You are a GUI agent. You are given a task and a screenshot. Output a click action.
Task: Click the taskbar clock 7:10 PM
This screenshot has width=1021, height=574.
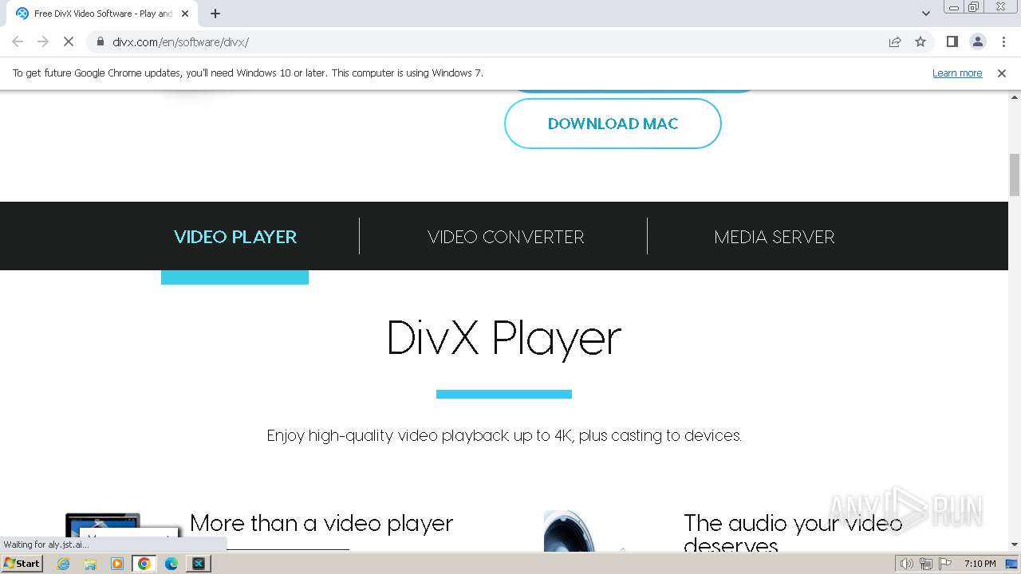pos(980,564)
